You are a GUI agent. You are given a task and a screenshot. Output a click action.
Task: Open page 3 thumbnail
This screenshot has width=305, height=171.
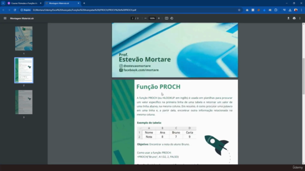coord(24,102)
